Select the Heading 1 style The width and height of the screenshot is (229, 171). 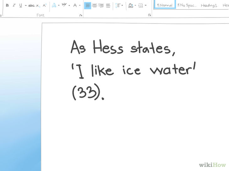pos(209,6)
